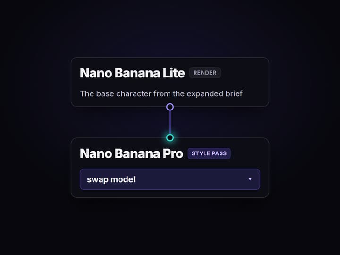Click empty area right of STYLE PASS badge
The image size is (340, 255).
(248, 153)
